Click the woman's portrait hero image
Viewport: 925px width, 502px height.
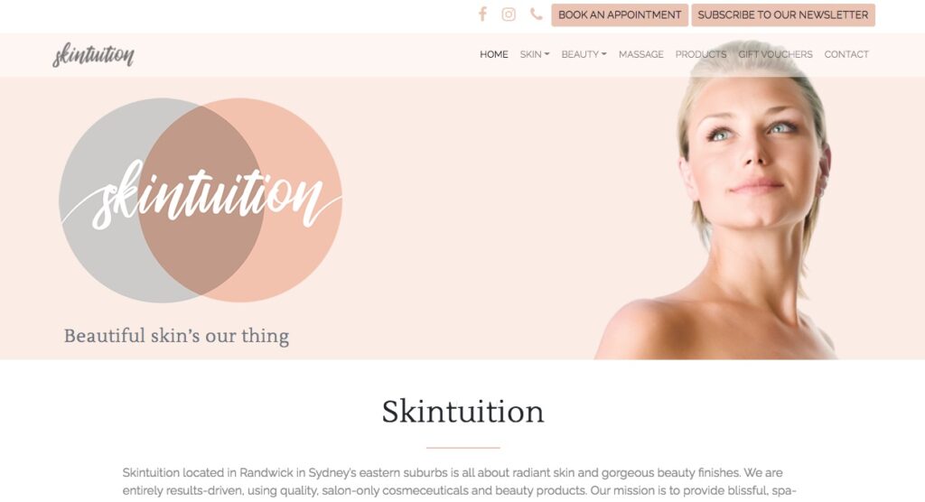click(716, 200)
